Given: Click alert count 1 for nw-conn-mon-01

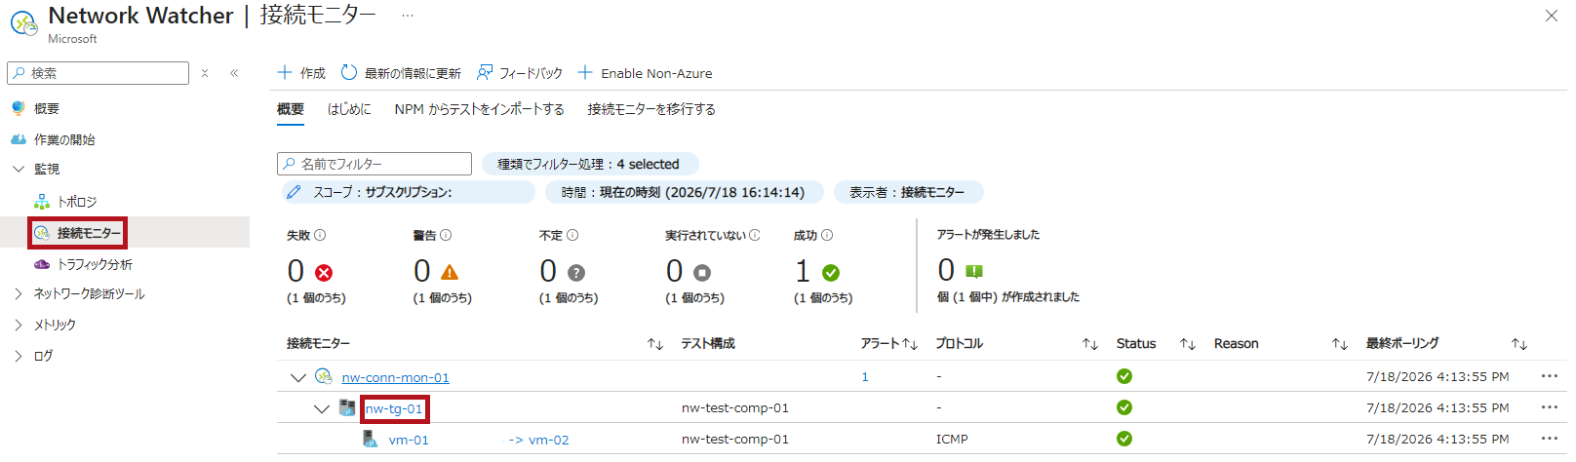Looking at the screenshot, I should pyautogui.click(x=865, y=377).
